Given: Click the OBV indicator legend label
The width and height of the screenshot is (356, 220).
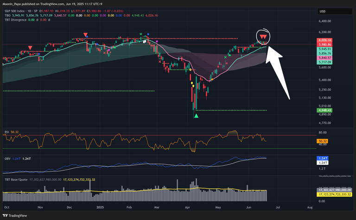Looking at the screenshot, I should 7,159.
